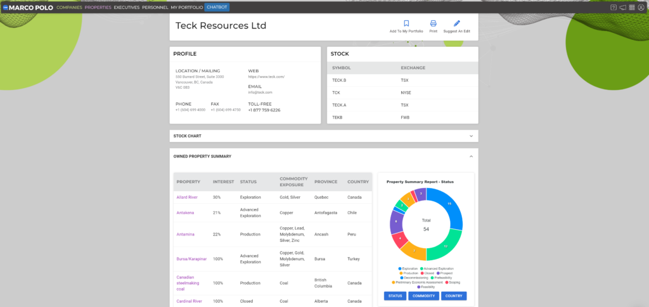This screenshot has height=307, width=649.
Task: Click the Status table column header
Action: click(248, 182)
